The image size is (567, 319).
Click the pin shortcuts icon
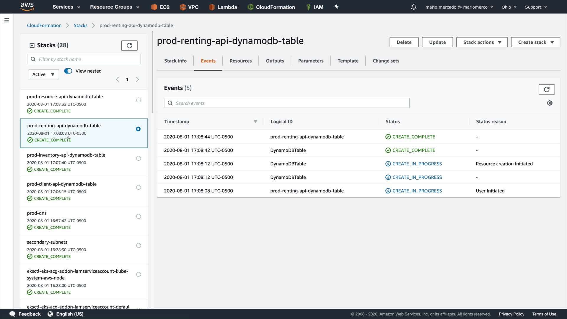pyautogui.click(x=336, y=7)
